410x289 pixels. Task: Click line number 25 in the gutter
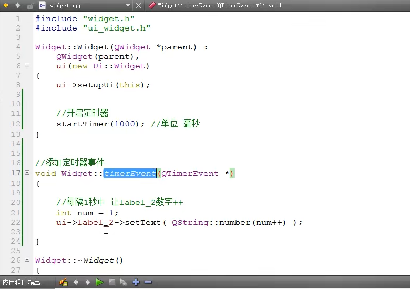(x=16, y=251)
